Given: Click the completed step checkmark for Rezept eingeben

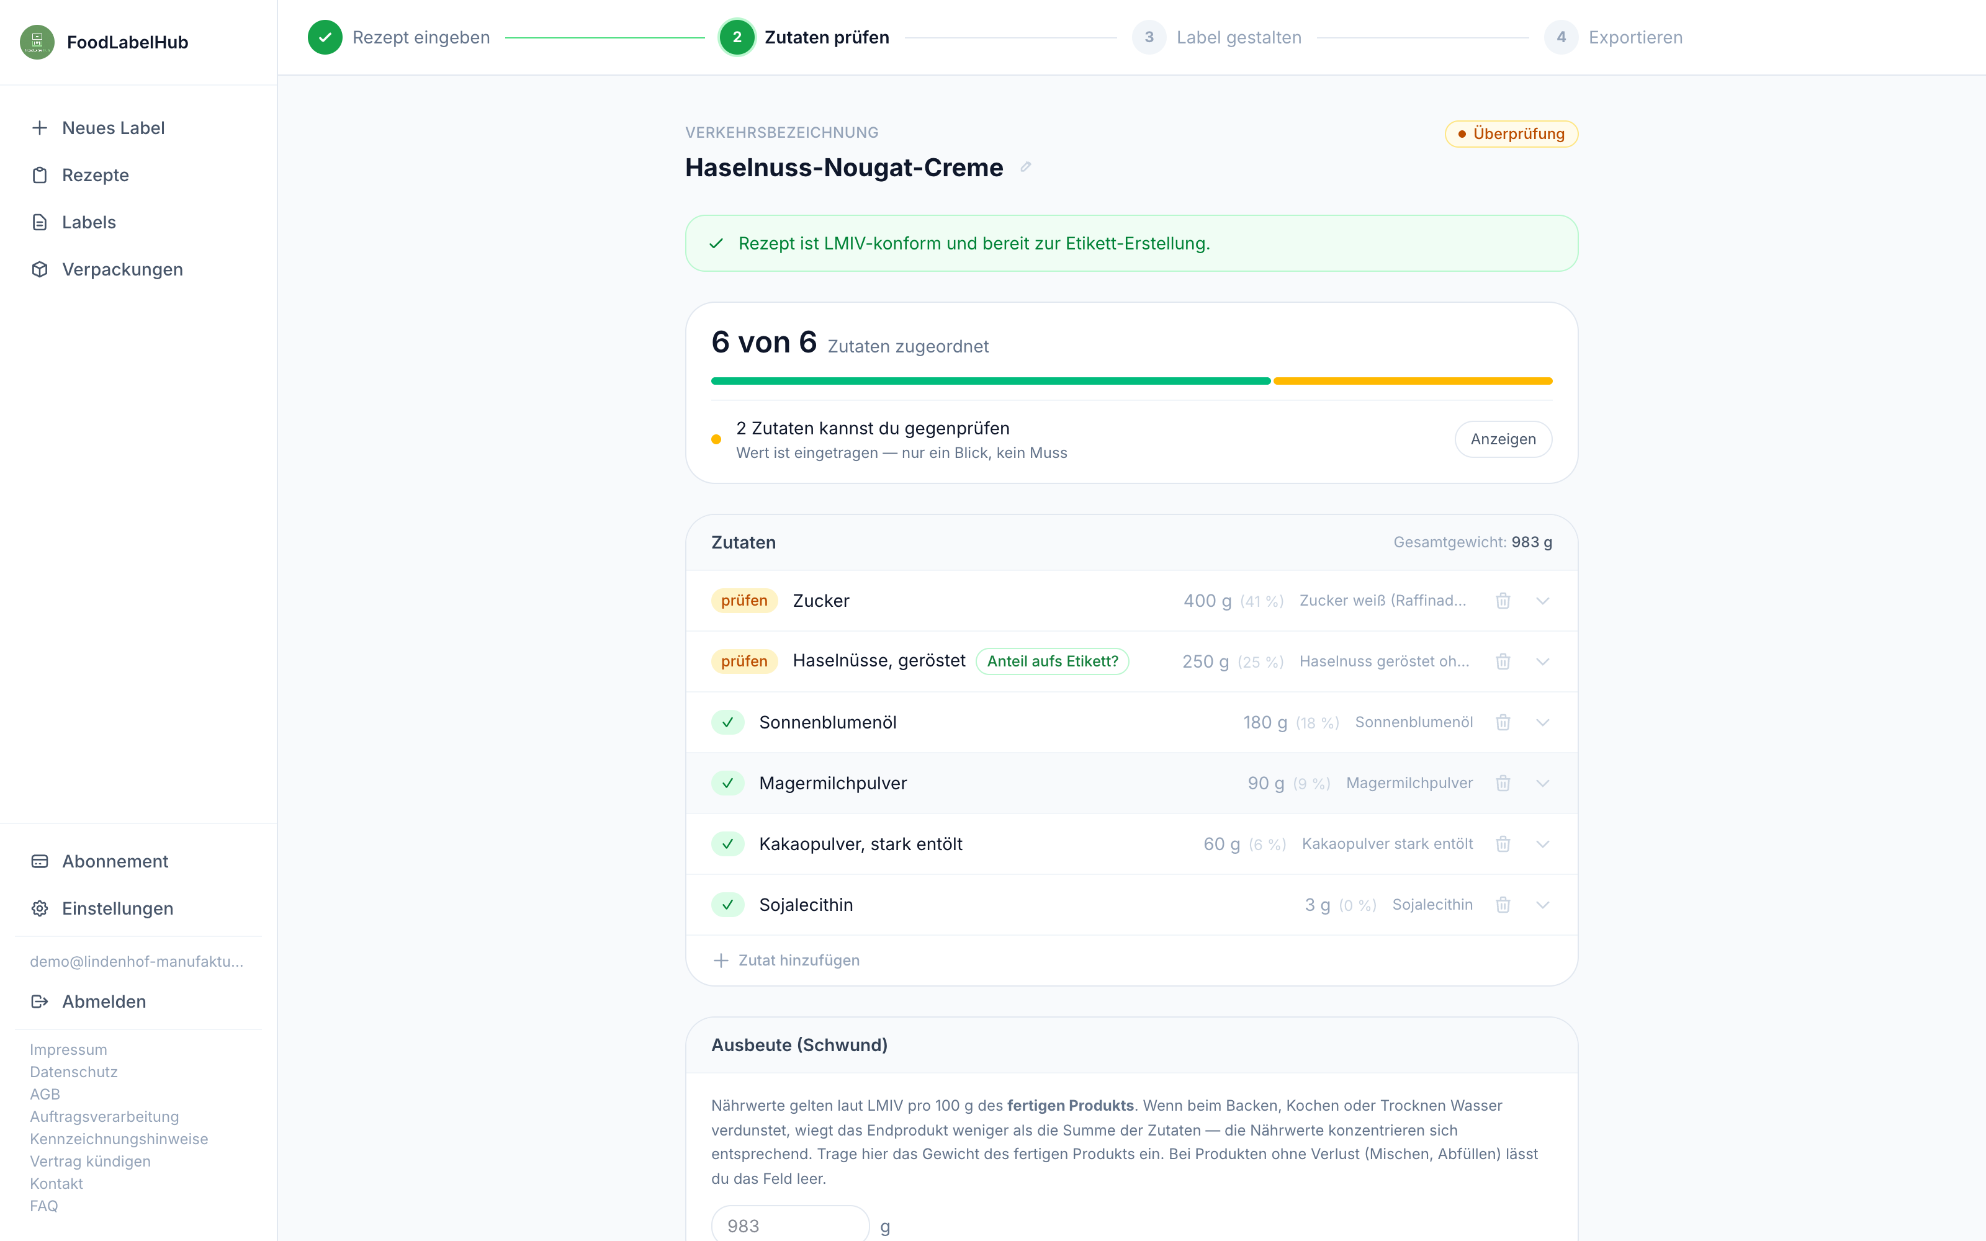Looking at the screenshot, I should [325, 37].
